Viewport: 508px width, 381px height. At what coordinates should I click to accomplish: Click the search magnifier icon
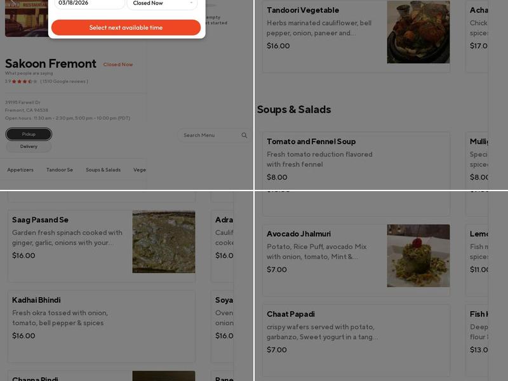(x=244, y=135)
